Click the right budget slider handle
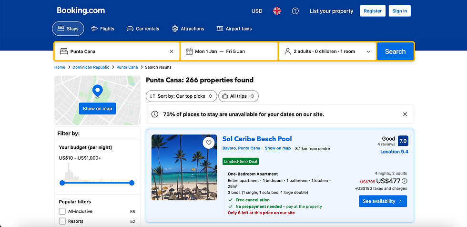467x227 pixels. coord(132,183)
